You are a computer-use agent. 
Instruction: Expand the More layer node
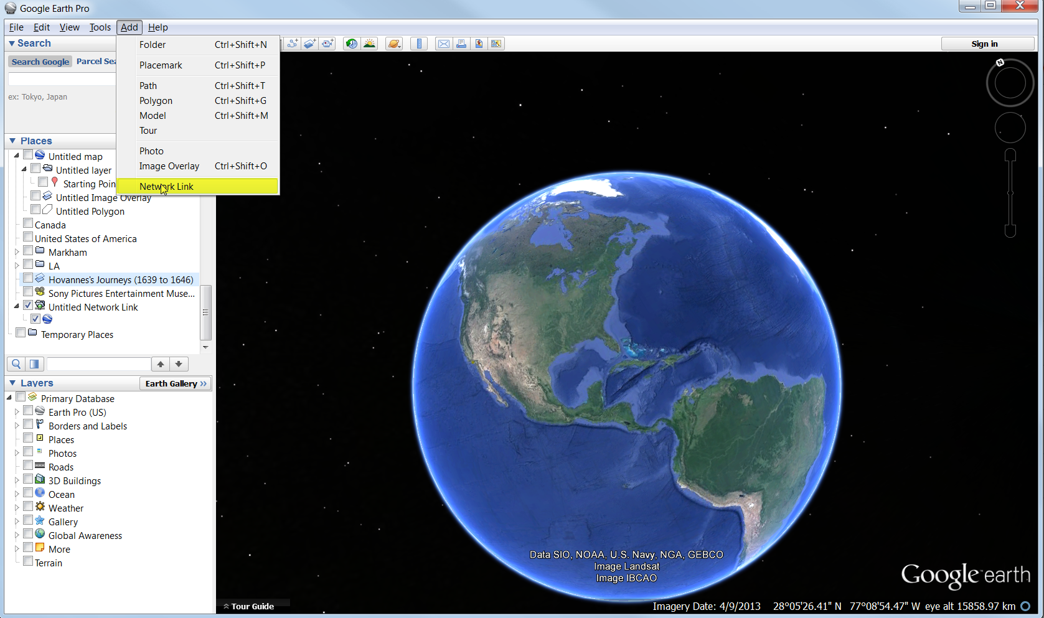point(17,550)
